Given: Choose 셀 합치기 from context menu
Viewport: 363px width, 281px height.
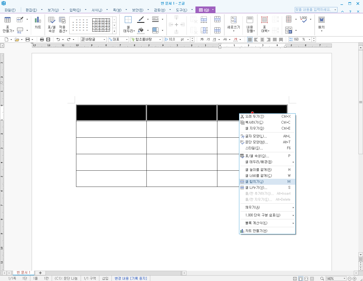Looking at the screenshot, I should click(267, 182).
